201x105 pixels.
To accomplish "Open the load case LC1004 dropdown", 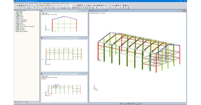I will (72, 6).
